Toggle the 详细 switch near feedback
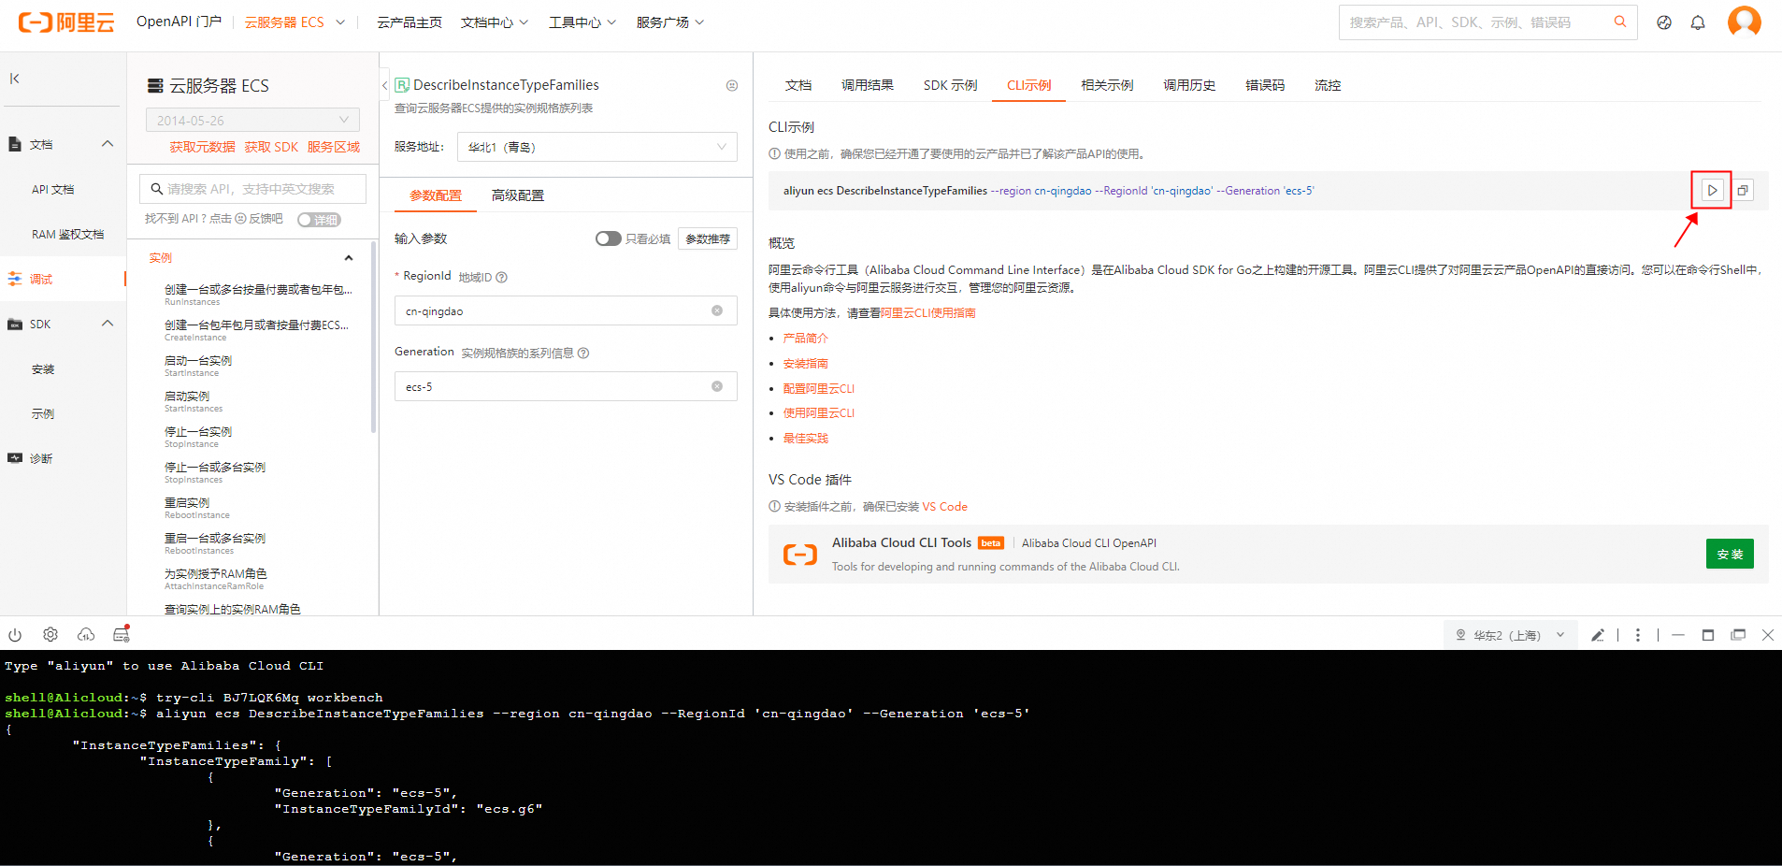Screen dimensions: 1782x866 coord(317,219)
